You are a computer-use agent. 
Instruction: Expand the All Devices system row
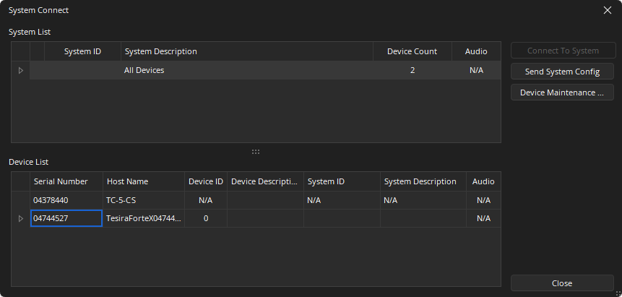[x=21, y=70]
